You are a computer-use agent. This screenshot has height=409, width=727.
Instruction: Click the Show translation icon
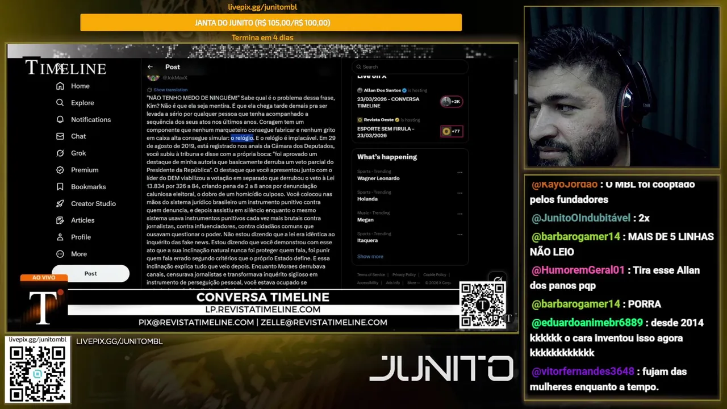pyautogui.click(x=149, y=90)
